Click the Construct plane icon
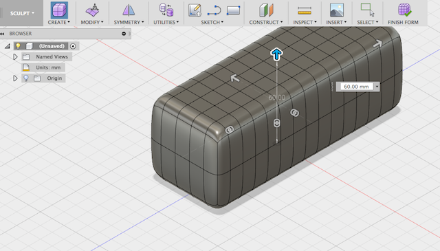This screenshot has height=251, width=440. pos(266,10)
